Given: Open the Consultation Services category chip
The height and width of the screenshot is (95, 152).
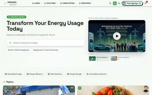Looking at the screenshot, I should 96,74.
